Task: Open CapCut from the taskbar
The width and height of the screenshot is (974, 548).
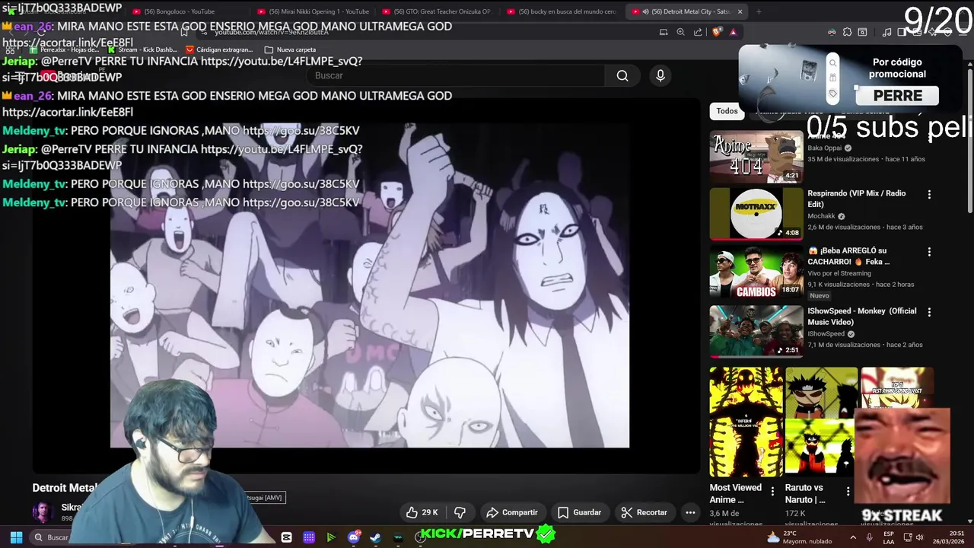Action: point(286,537)
